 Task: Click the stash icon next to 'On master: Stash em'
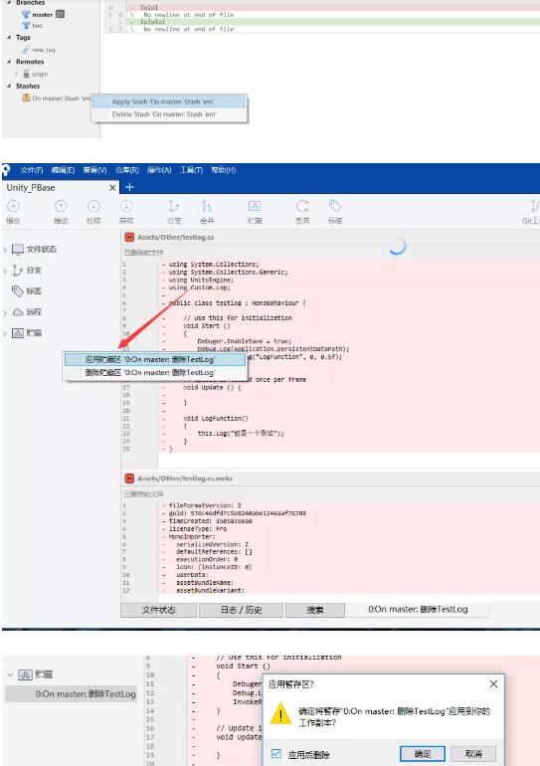point(26,97)
